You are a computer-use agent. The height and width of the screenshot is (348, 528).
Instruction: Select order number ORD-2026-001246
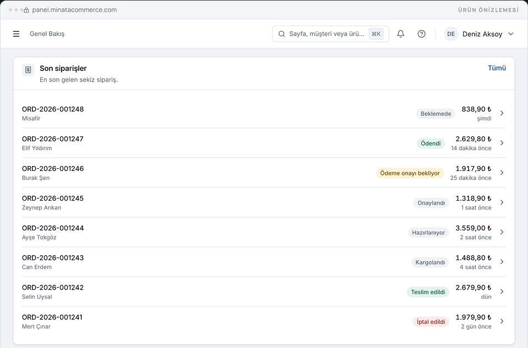tap(53, 169)
